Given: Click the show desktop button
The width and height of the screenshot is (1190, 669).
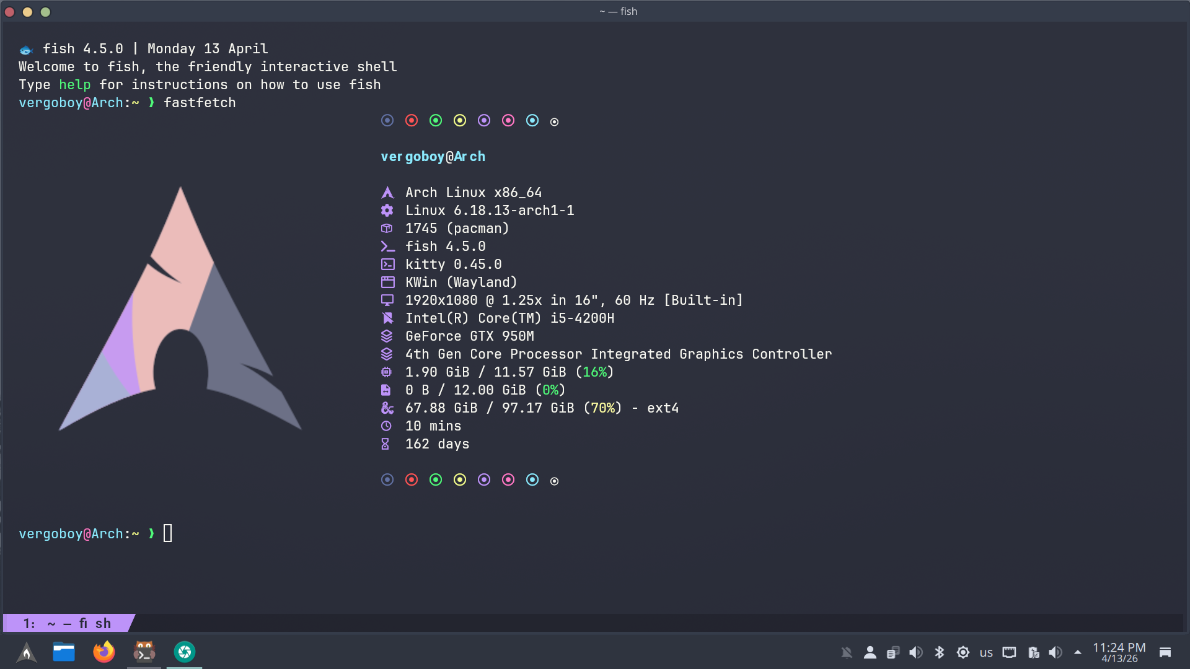Looking at the screenshot, I should coord(1165,652).
